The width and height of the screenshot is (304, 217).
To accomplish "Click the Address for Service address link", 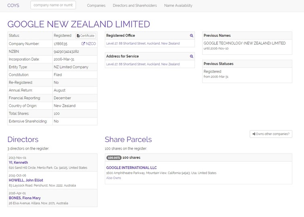I will click(143, 64).
